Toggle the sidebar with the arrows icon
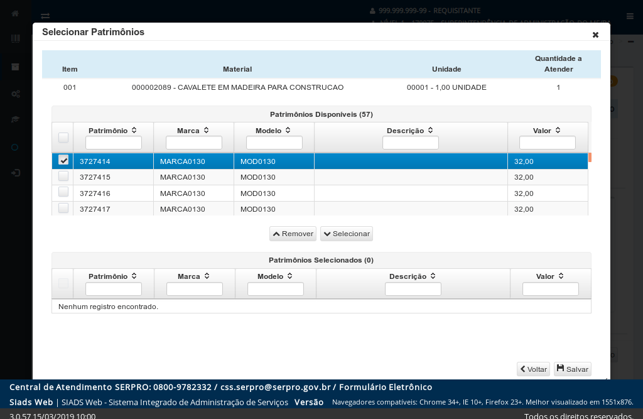This screenshot has height=419, width=643. (45, 16)
